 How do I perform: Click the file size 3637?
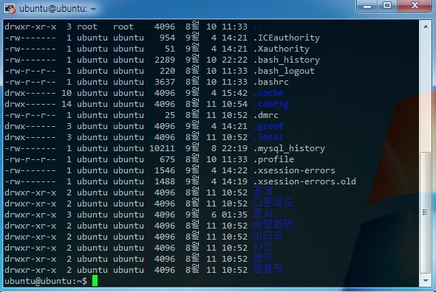tap(165, 82)
